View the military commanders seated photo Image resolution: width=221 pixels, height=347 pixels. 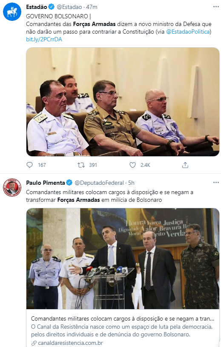123,102
